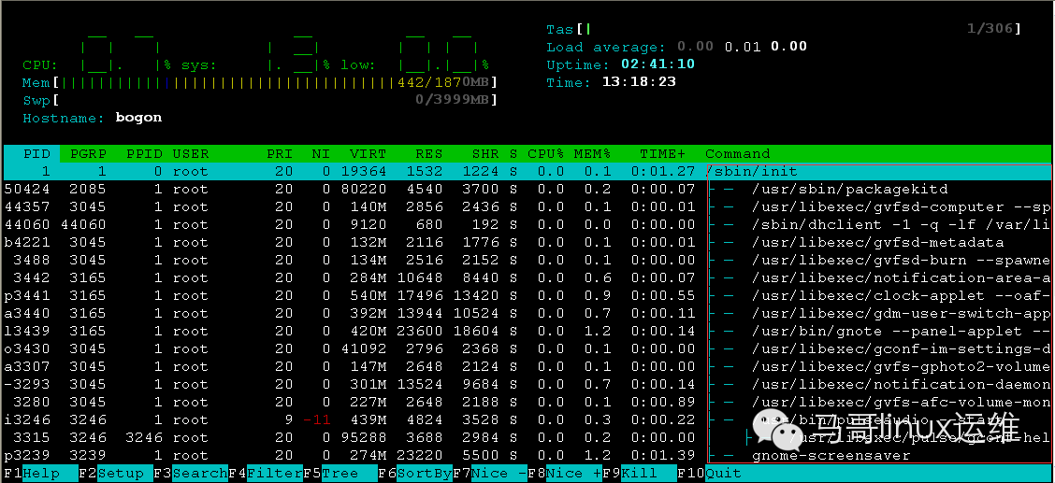1055x483 pixels.
Task: Sort by the PID column header
Action: pos(37,154)
